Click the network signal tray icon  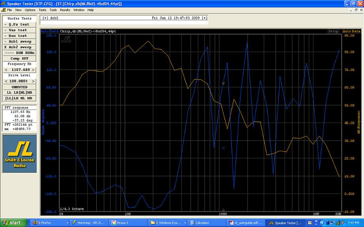338,223
